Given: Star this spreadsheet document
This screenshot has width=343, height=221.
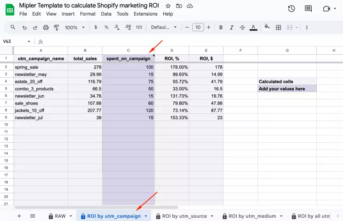Looking at the screenshot, I should tap(168, 6).
